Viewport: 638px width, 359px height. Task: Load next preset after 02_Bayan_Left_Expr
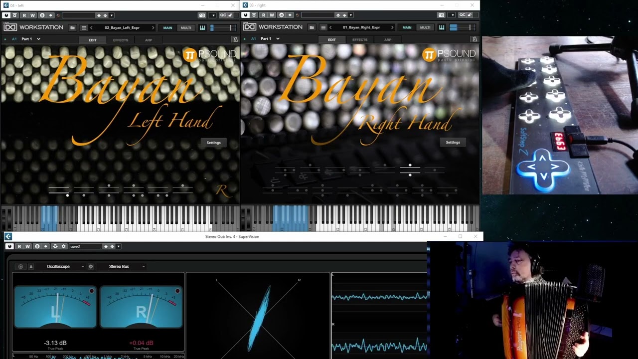[x=153, y=27]
